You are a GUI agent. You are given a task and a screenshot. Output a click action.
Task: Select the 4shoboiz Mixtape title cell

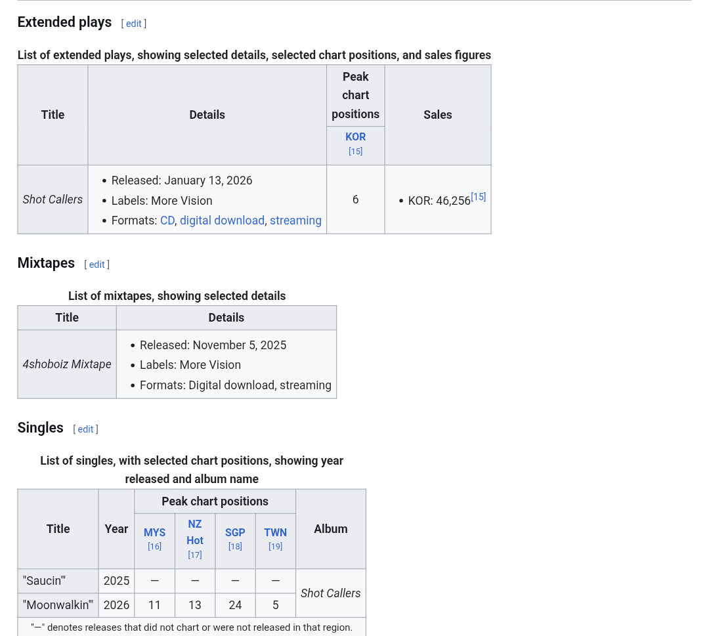[x=67, y=364]
